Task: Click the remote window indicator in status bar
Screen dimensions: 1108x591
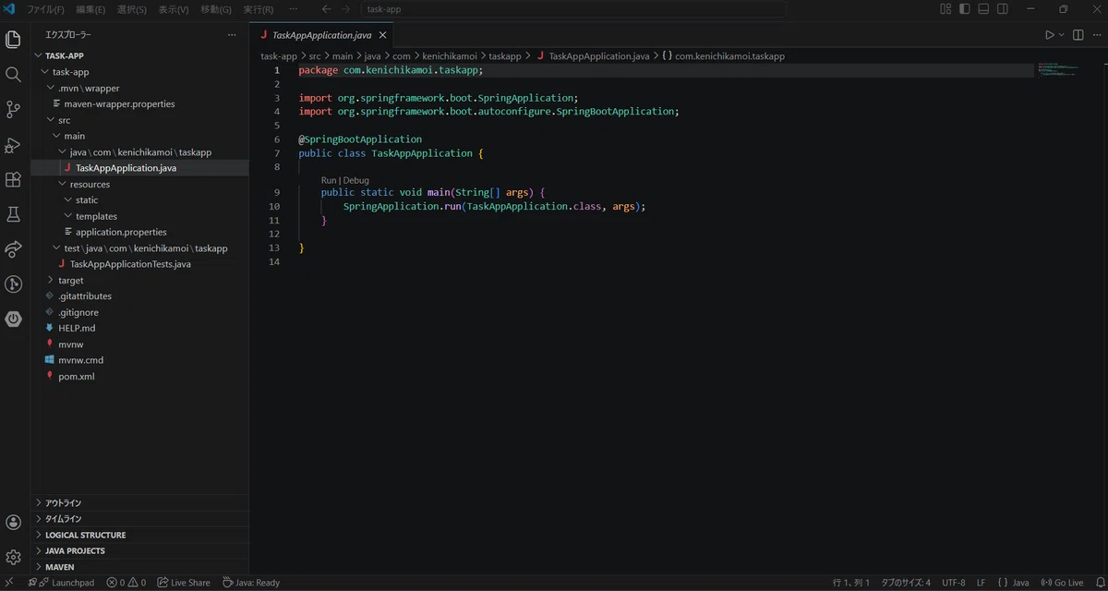Action: tap(8, 583)
